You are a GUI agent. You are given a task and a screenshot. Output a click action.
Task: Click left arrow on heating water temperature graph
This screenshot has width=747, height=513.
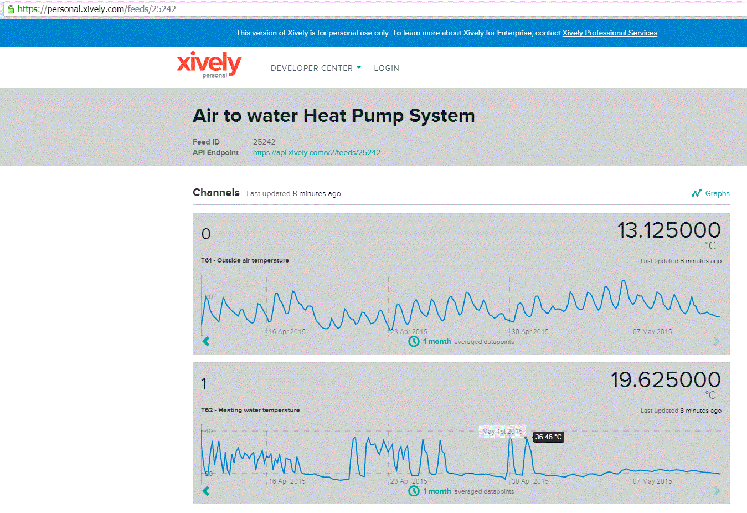[206, 491]
